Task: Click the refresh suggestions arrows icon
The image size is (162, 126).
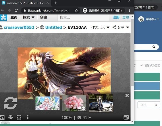Action: click(x=10, y=103)
